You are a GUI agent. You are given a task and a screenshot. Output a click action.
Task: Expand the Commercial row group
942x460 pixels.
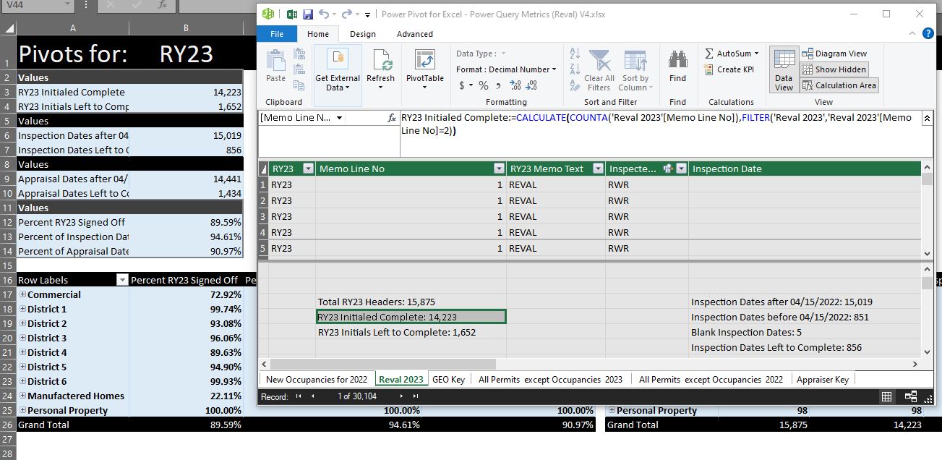(22, 295)
